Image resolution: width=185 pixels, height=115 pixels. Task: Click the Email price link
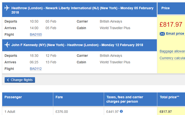click(175, 34)
